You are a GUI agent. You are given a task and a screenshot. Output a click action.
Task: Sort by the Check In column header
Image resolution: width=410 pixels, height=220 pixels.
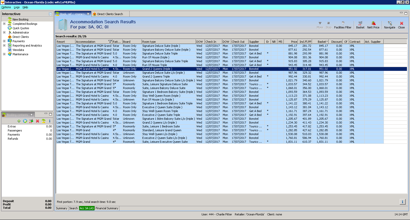click(213, 42)
